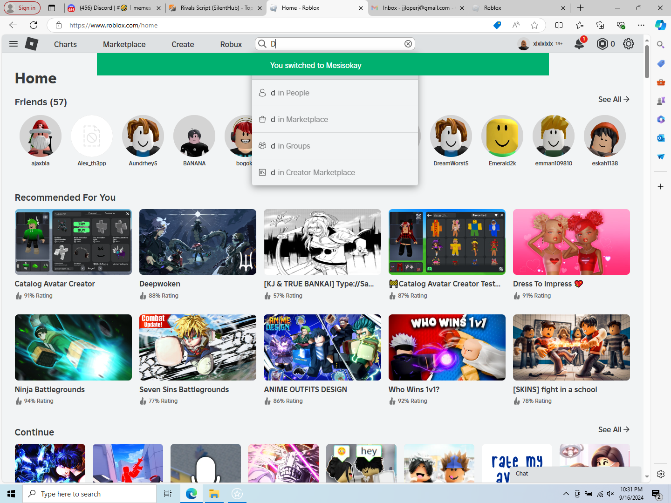Click the Roblox search input field
This screenshot has width=671, height=503.
[x=335, y=44]
